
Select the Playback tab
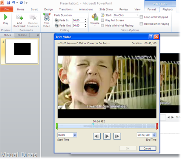click(168, 9)
